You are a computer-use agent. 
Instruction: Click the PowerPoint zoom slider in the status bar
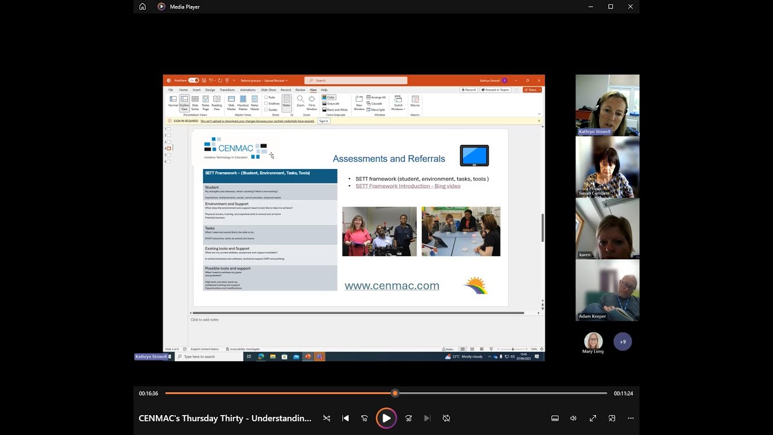click(x=513, y=349)
